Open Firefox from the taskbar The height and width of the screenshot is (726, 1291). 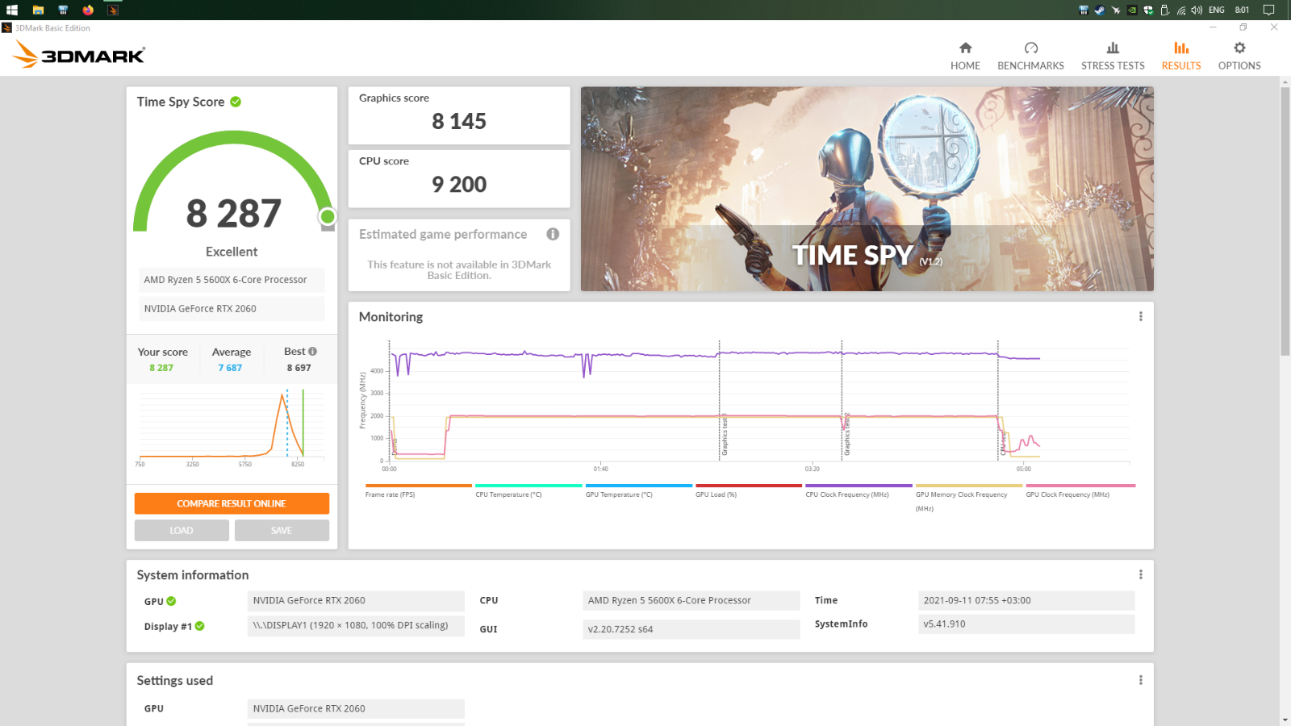[x=88, y=10]
